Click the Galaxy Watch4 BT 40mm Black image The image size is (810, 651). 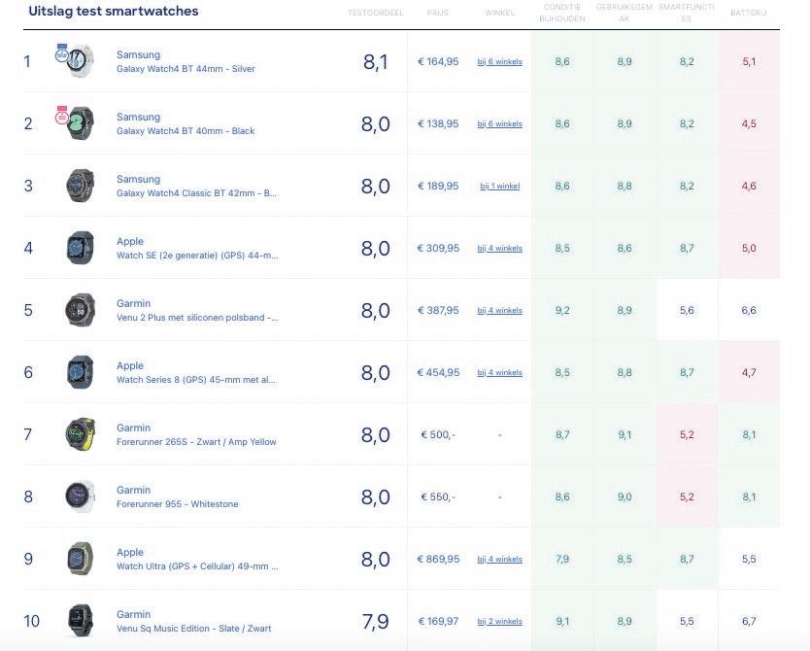80,123
